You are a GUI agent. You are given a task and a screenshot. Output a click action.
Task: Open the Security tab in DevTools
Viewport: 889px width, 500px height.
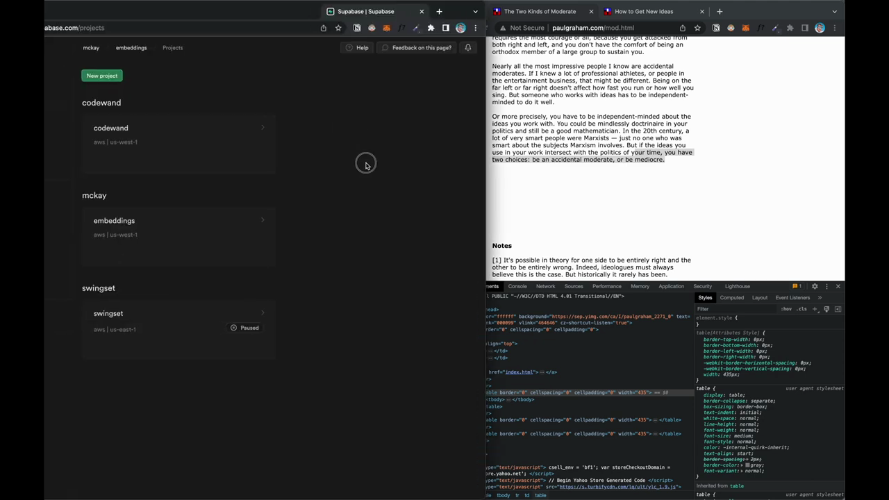(702, 286)
